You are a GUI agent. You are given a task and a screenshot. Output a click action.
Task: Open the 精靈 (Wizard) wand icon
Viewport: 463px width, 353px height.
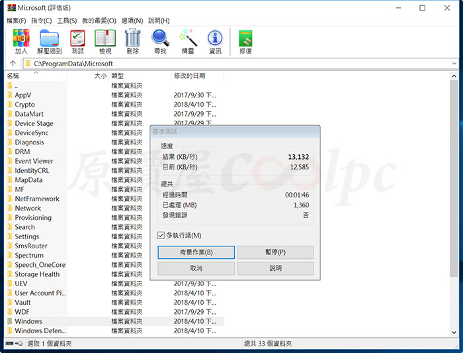[188, 38]
